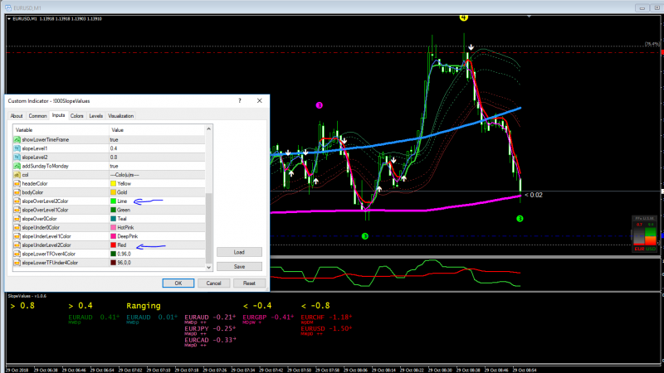Click the Gold bodyColor swatch
The image size is (664, 373).
[x=113, y=192]
